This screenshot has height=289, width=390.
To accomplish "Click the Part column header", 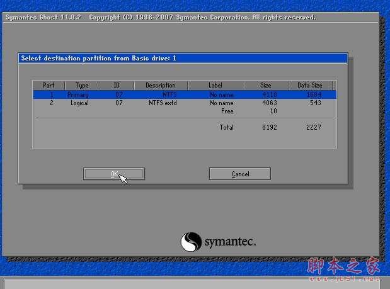I will click(x=49, y=85).
